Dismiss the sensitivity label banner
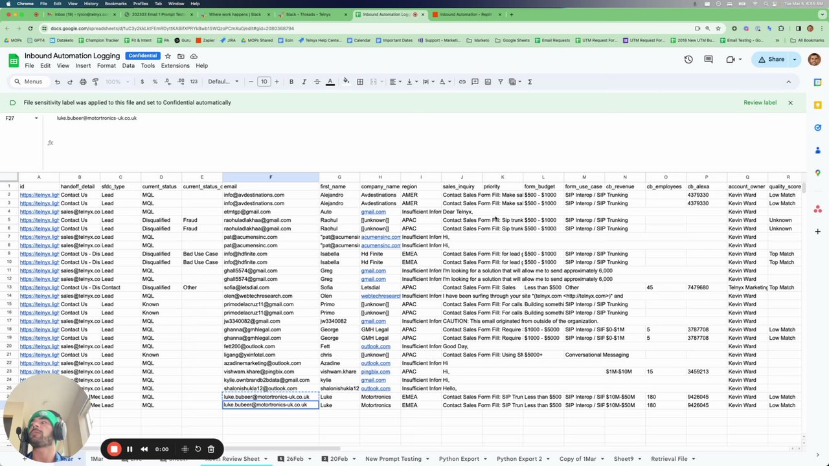This screenshot has width=829, height=466. (790, 102)
